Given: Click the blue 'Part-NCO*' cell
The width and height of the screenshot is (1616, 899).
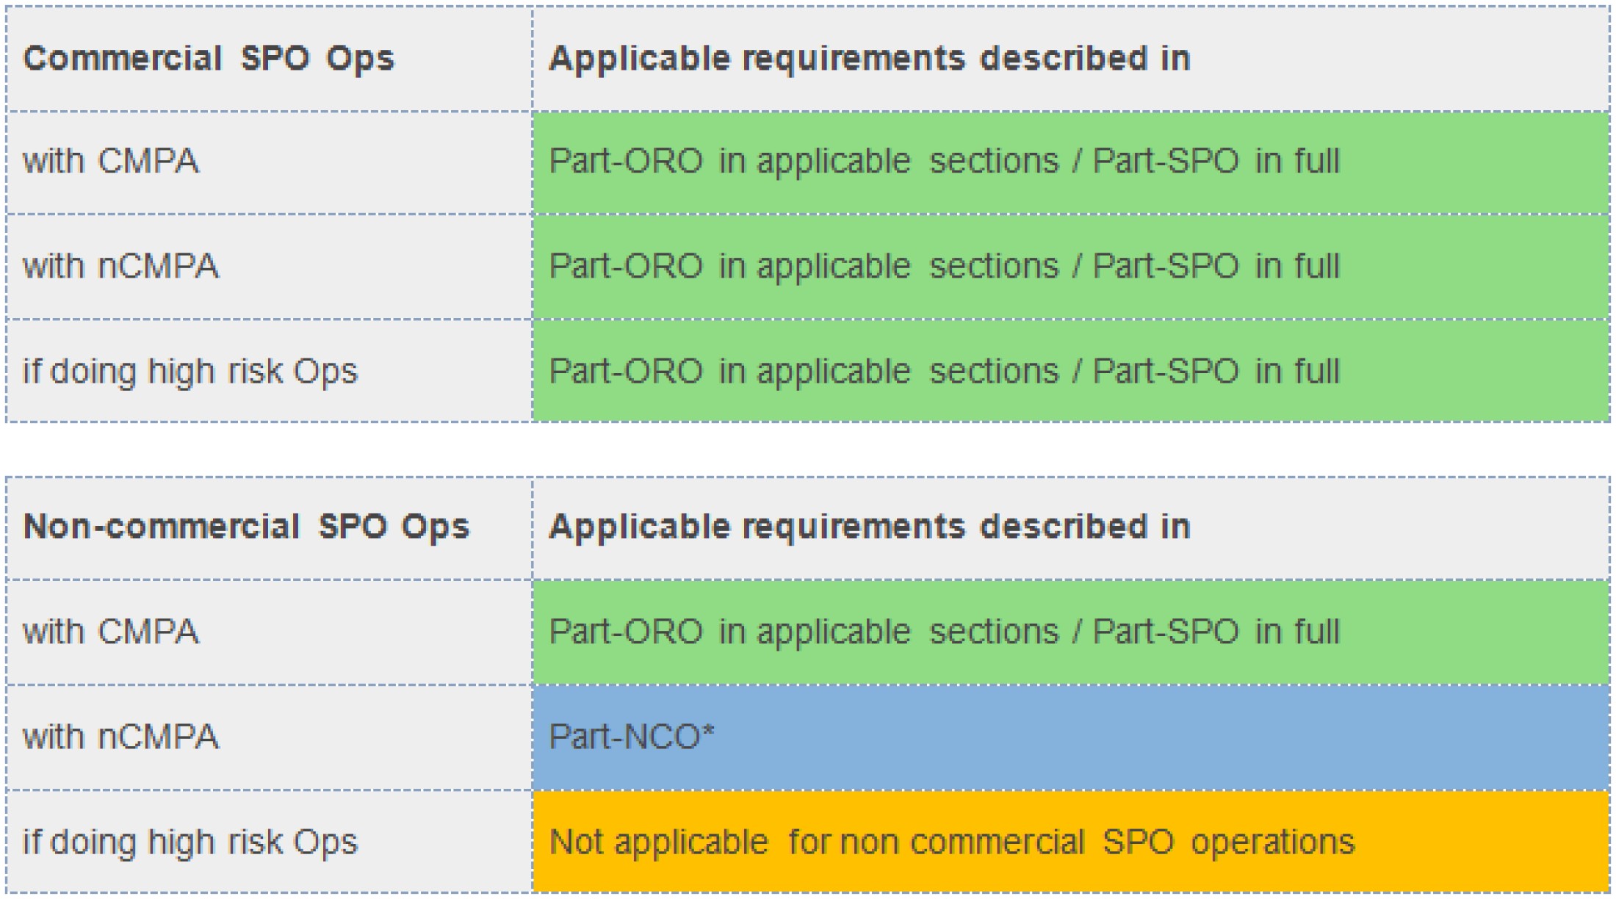Looking at the screenshot, I should click(1071, 737).
